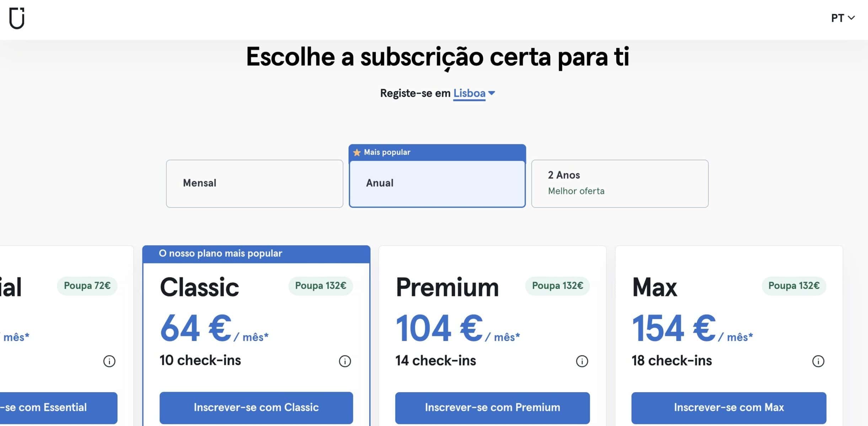Viewport: 868px width, 426px height.
Task: Open info icon for Premium plan
Action: tap(582, 361)
